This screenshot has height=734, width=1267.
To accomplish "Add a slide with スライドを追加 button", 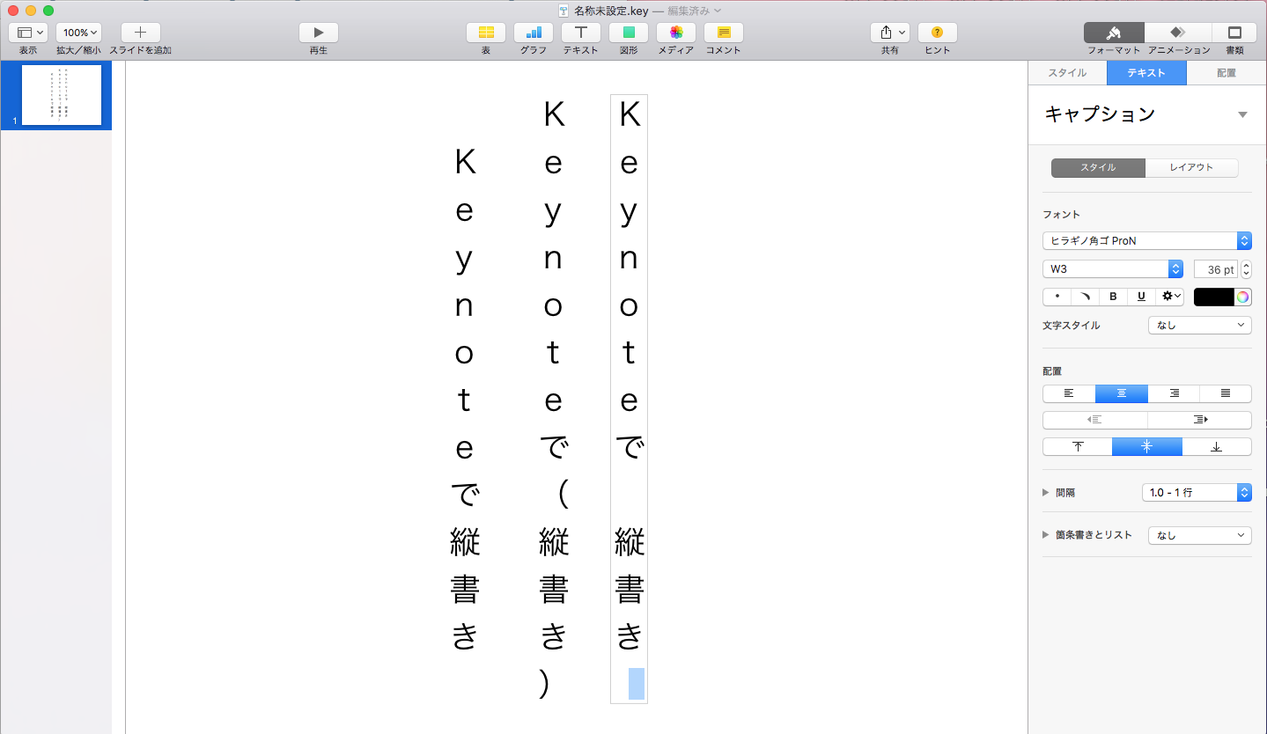I will pyautogui.click(x=140, y=33).
